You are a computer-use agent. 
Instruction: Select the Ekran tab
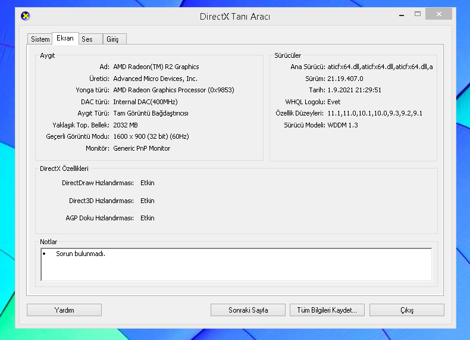tap(65, 38)
